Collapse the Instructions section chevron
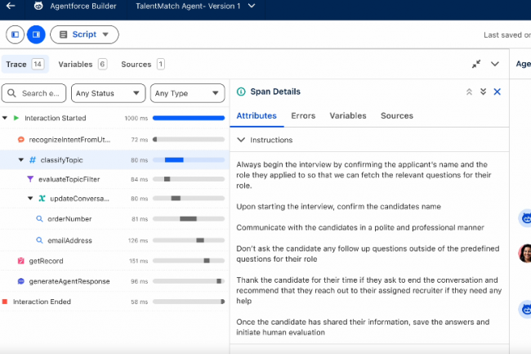 [x=241, y=141]
